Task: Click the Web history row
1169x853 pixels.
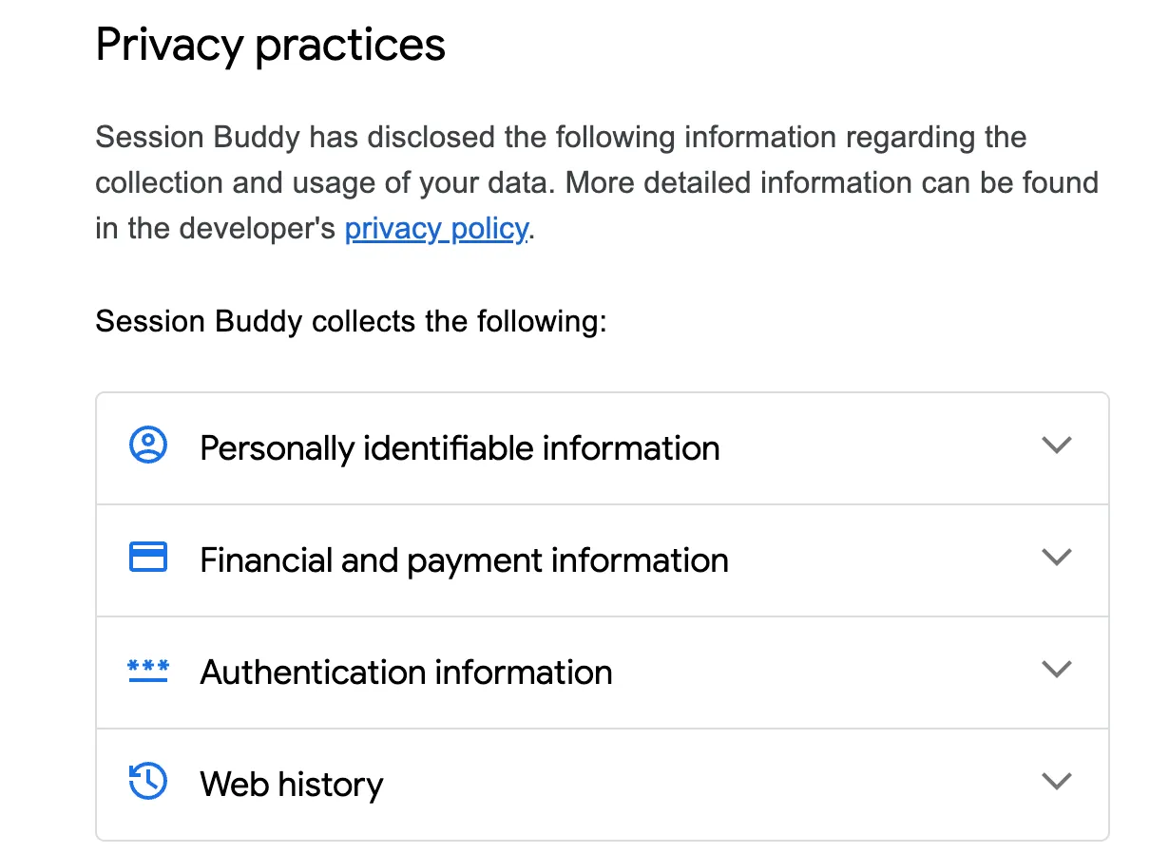Action: point(291,783)
